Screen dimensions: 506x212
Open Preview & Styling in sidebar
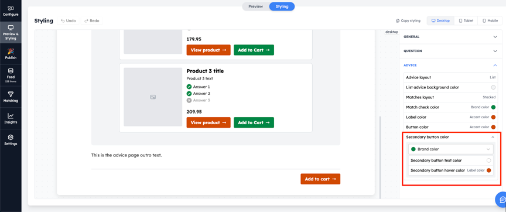[11, 32]
